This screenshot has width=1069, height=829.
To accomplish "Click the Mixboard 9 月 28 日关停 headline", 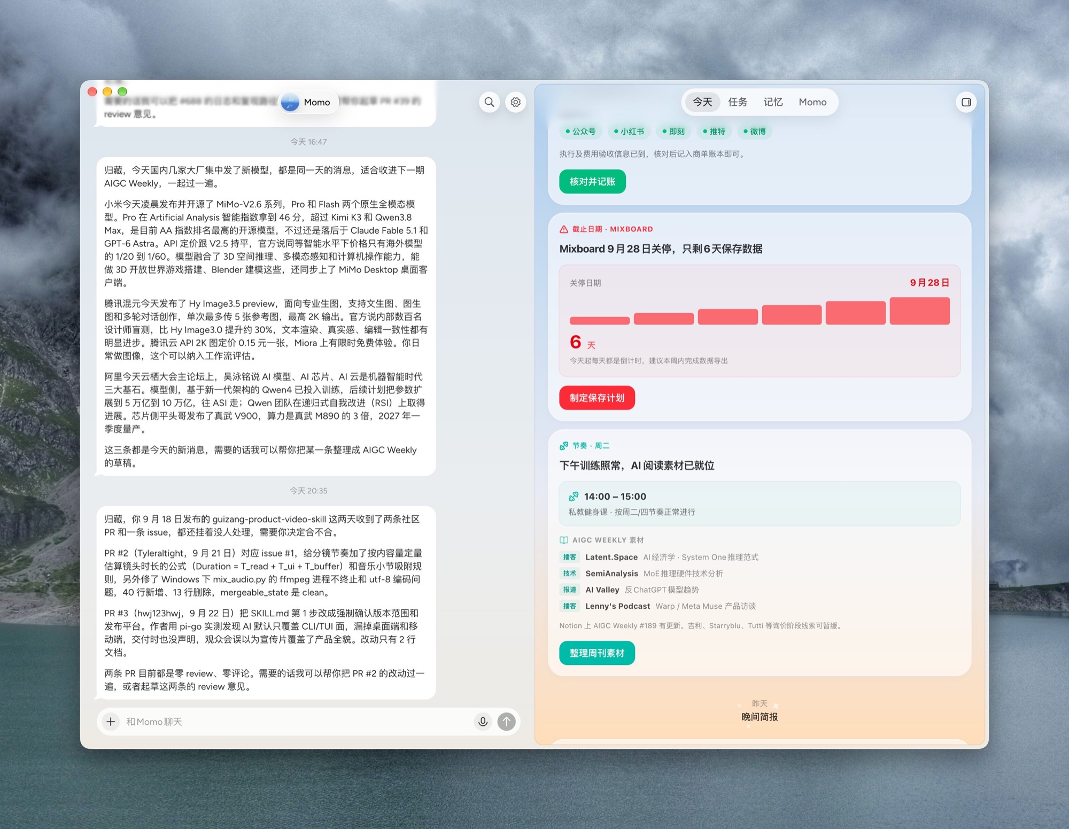I will pyautogui.click(x=661, y=249).
